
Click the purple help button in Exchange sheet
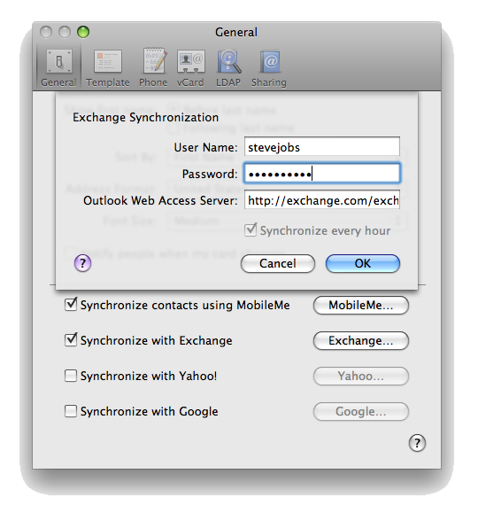tap(82, 263)
